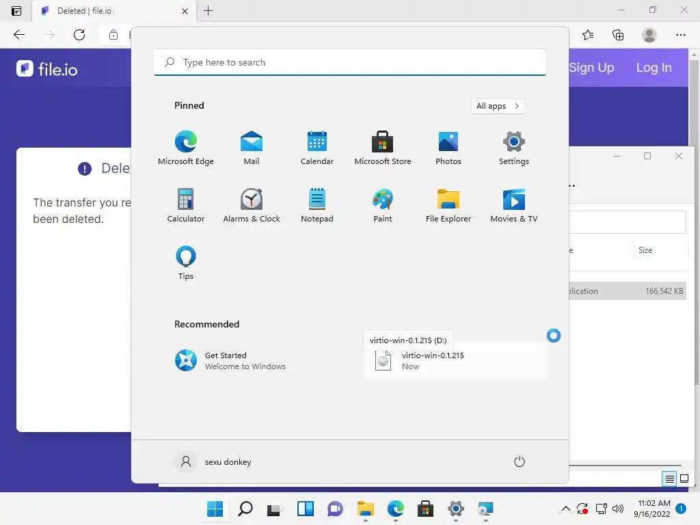This screenshot has height=525, width=700.
Task: Open the Edge profile avatar
Action: pyautogui.click(x=649, y=34)
